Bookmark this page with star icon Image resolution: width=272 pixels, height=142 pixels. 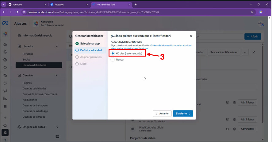(x=252, y=12)
